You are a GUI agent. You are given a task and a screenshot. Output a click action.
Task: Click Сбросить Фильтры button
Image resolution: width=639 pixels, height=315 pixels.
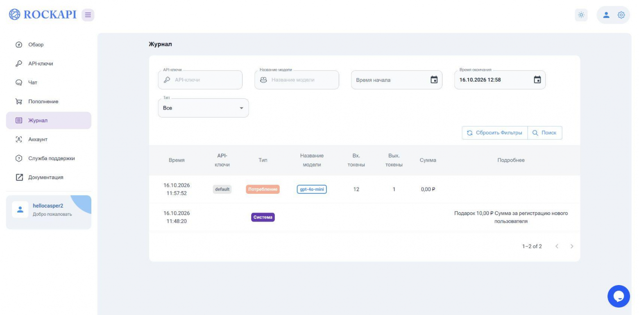495,133
